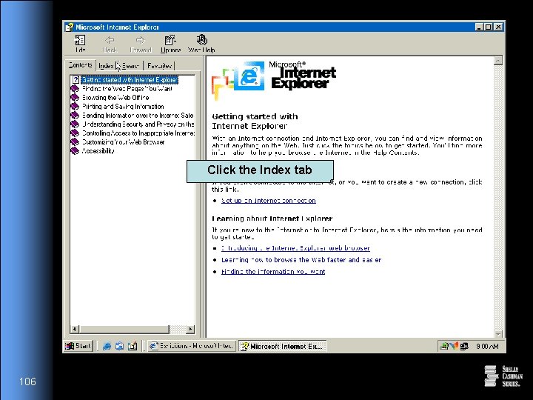Click the network computers tray icon
533x400 pixels.
tap(464, 346)
